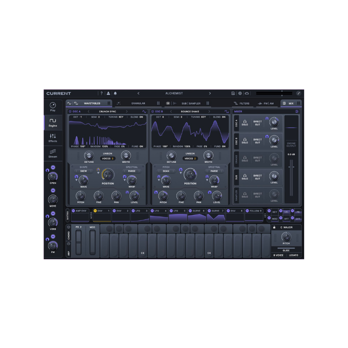
Task: Click the modulation link icon above FM macro
Action: (x=53, y=237)
